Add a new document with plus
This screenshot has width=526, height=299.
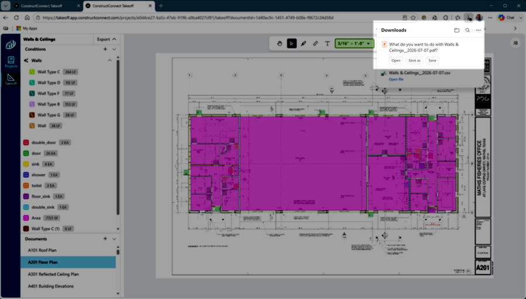105,239
